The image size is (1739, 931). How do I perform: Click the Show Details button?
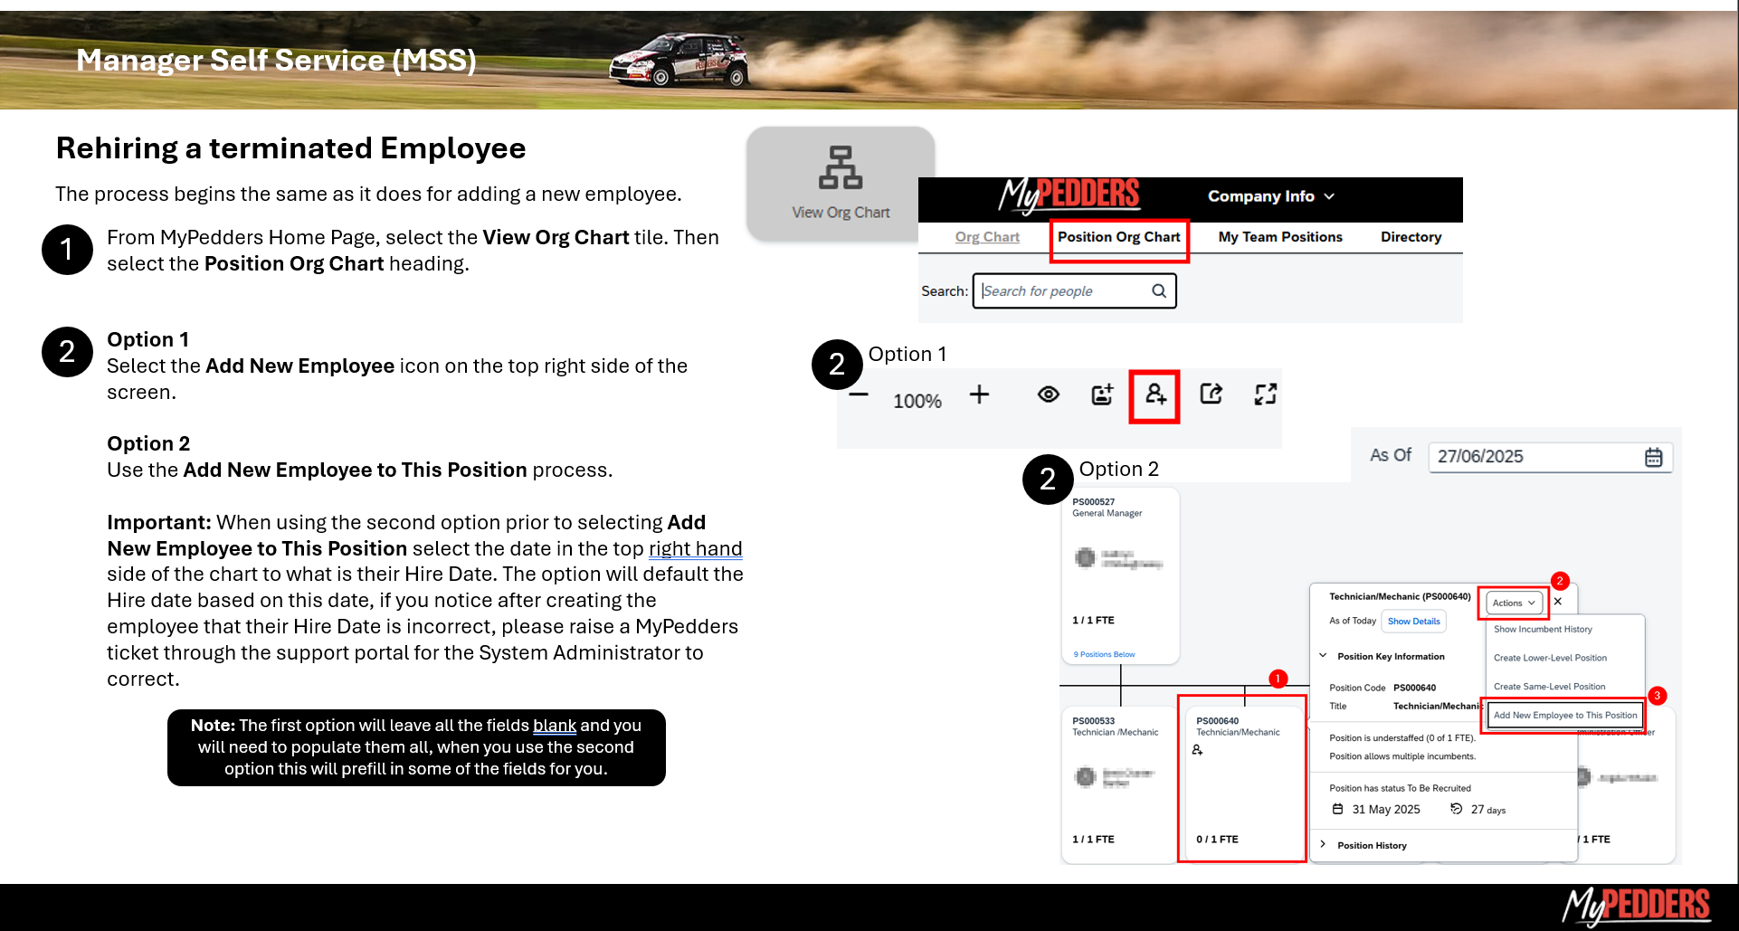(x=1413, y=622)
